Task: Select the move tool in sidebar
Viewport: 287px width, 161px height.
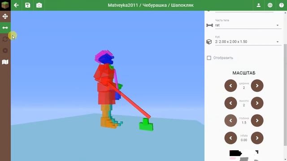Action: tap(5, 17)
